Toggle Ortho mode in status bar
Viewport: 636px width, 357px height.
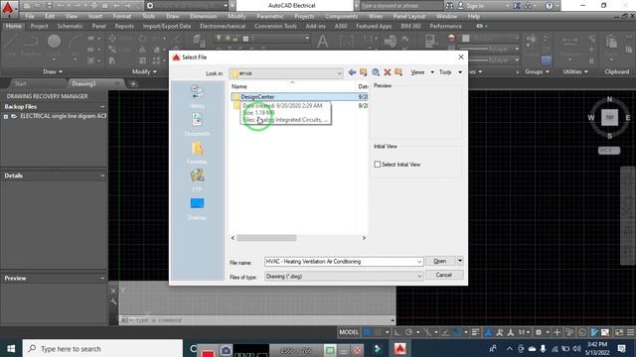(x=397, y=332)
